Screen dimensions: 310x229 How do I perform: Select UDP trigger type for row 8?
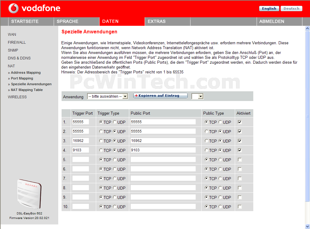click(x=115, y=188)
